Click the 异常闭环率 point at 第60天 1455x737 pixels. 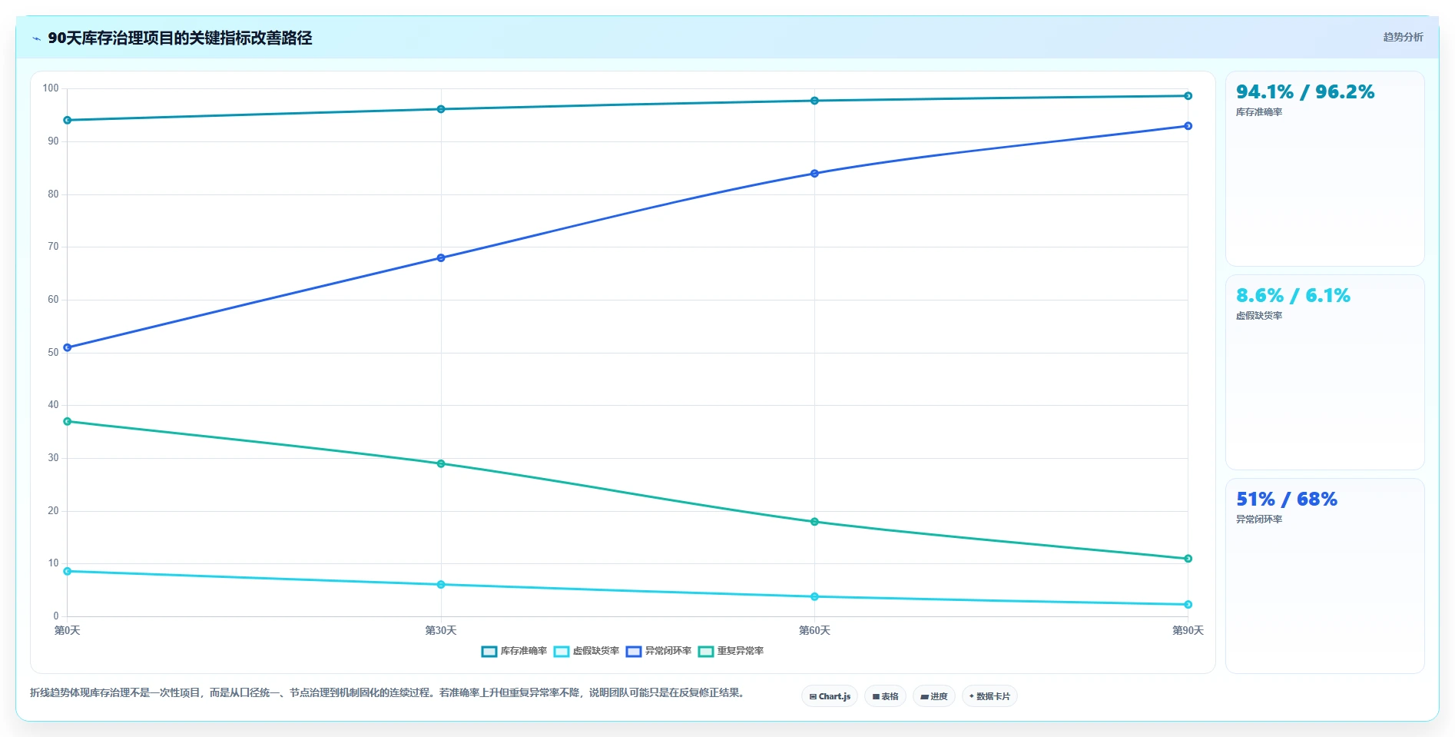click(x=814, y=174)
